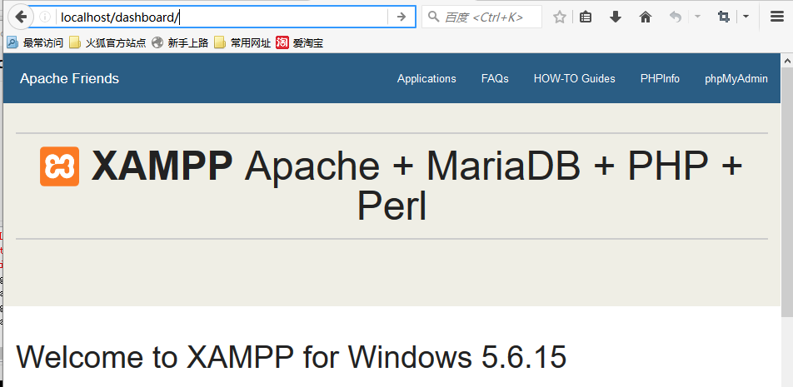The image size is (793, 387).
Task: Expand the dropdown arrow beside the undo icon
Action: pyautogui.click(x=696, y=17)
